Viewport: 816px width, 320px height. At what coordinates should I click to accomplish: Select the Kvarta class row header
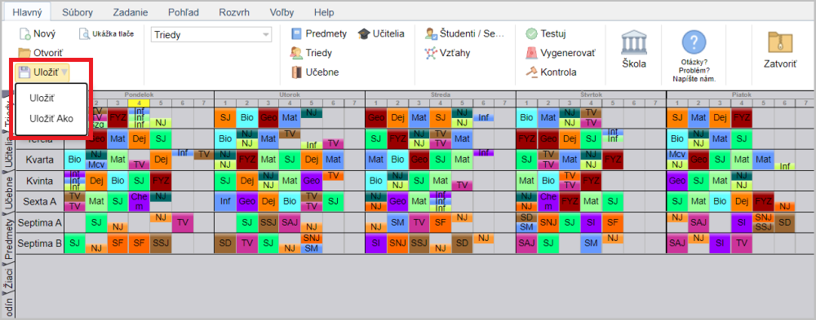click(39, 160)
